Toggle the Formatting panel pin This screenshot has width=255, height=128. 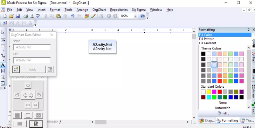coord(248,29)
